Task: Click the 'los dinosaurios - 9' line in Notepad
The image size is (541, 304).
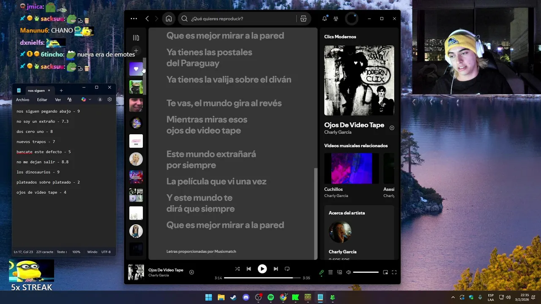Action: pos(38,172)
